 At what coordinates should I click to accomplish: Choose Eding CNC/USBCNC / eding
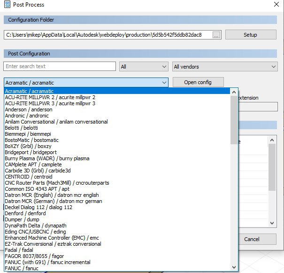point(117,232)
